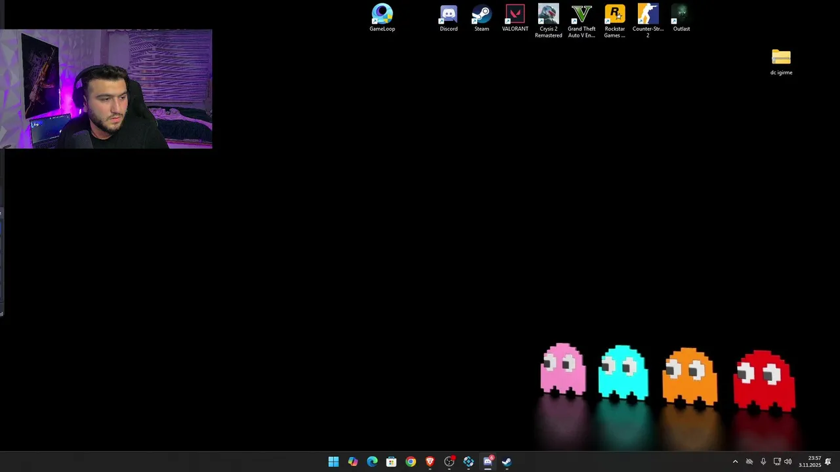Select the 'dc igirme' folder
840x472 pixels.
(781, 62)
